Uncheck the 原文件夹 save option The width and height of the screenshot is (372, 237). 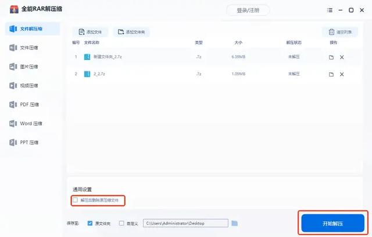point(90,223)
